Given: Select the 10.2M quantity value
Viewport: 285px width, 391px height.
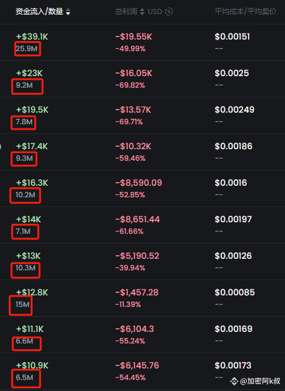Looking at the screenshot, I should click(x=26, y=195).
